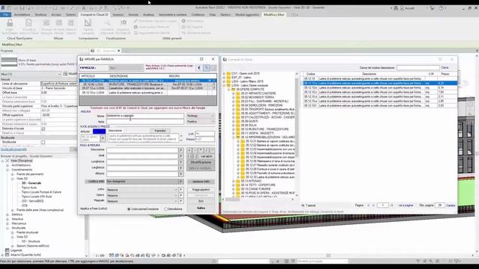
Task: Select the Demolizione radio button
Action: tap(166, 209)
